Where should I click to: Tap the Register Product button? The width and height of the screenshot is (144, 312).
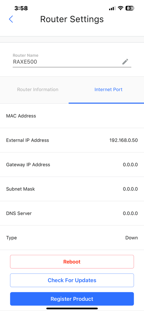tap(72, 299)
